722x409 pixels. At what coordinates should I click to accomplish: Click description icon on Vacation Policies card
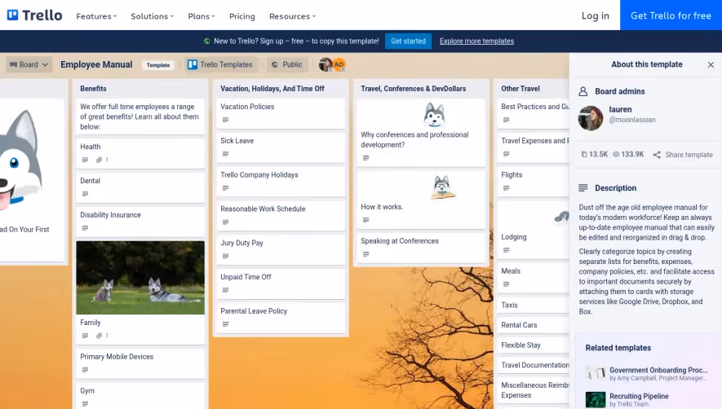pyautogui.click(x=226, y=120)
